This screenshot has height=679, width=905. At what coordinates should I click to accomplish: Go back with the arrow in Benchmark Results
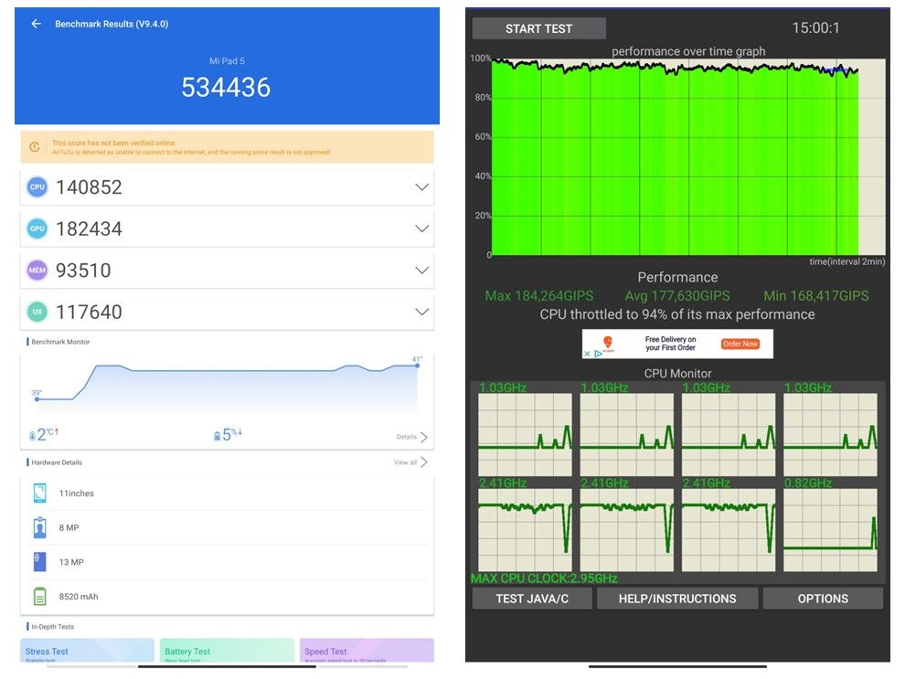(37, 24)
